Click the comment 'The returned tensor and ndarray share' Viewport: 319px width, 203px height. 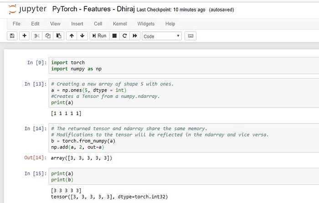pos(129,129)
